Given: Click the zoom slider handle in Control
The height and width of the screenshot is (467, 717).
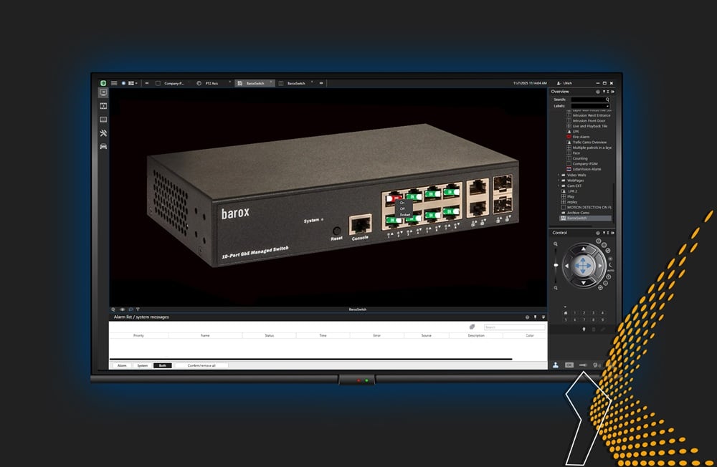Looking at the screenshot, I should [556, 265].
